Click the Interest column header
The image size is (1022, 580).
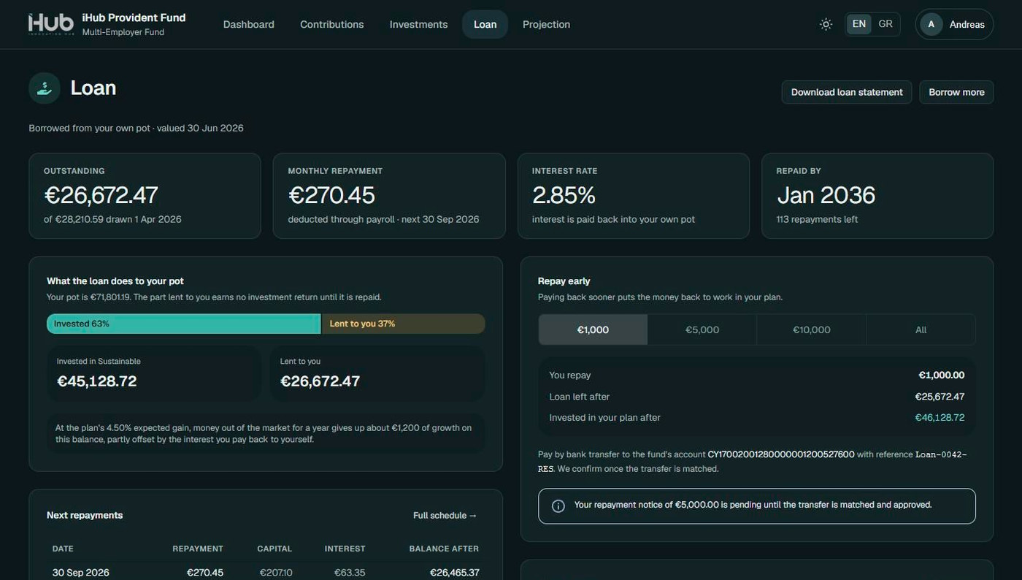pyautogui.click(x=345, y=549)
